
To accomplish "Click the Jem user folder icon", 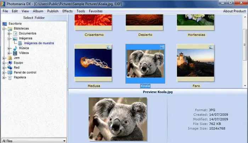I will tap(10, 58).
